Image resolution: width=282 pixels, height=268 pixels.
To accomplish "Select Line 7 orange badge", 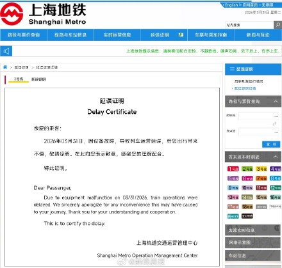I will (261, 178).
